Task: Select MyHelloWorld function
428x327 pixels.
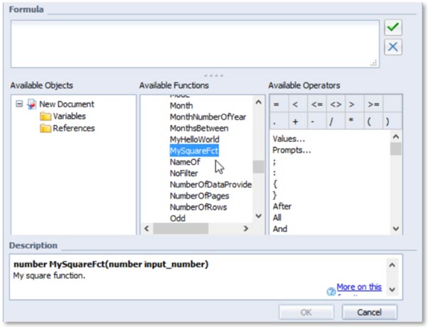Action: pos(194,140)
